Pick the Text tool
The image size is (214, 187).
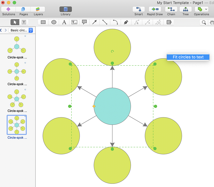click(64, 22)
